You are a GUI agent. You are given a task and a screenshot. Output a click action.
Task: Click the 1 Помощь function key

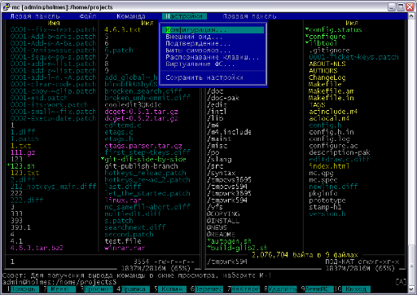[x=24, y=289]
